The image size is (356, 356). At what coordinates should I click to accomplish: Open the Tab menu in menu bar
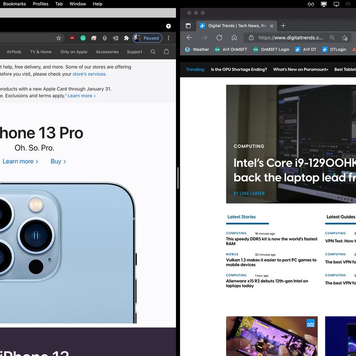[59, 4]
